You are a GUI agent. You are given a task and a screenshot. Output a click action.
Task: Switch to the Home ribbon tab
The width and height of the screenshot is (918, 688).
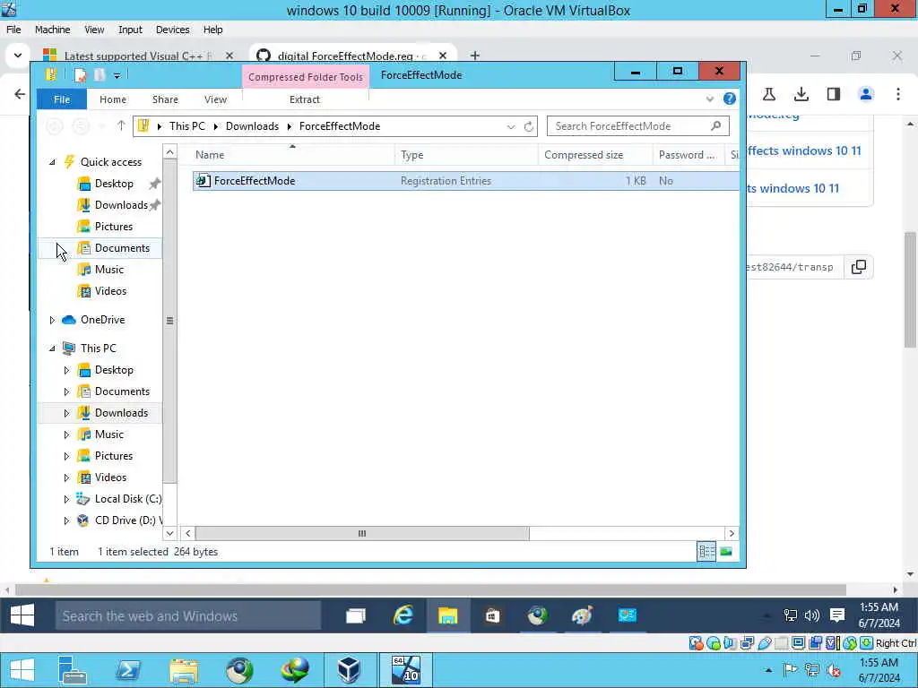112,99
